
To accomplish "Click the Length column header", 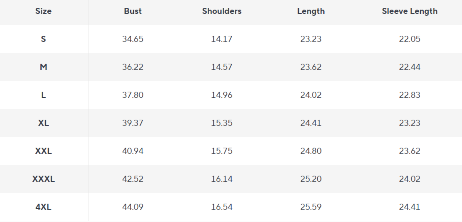I will point(311,11).
